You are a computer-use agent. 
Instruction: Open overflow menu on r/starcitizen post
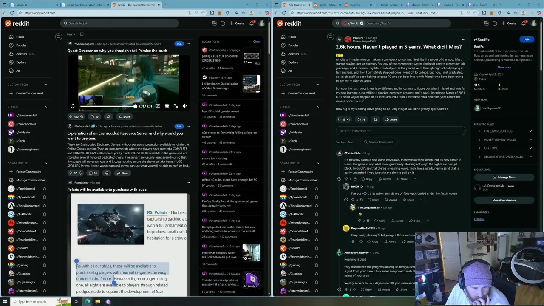tap(188, 183)
